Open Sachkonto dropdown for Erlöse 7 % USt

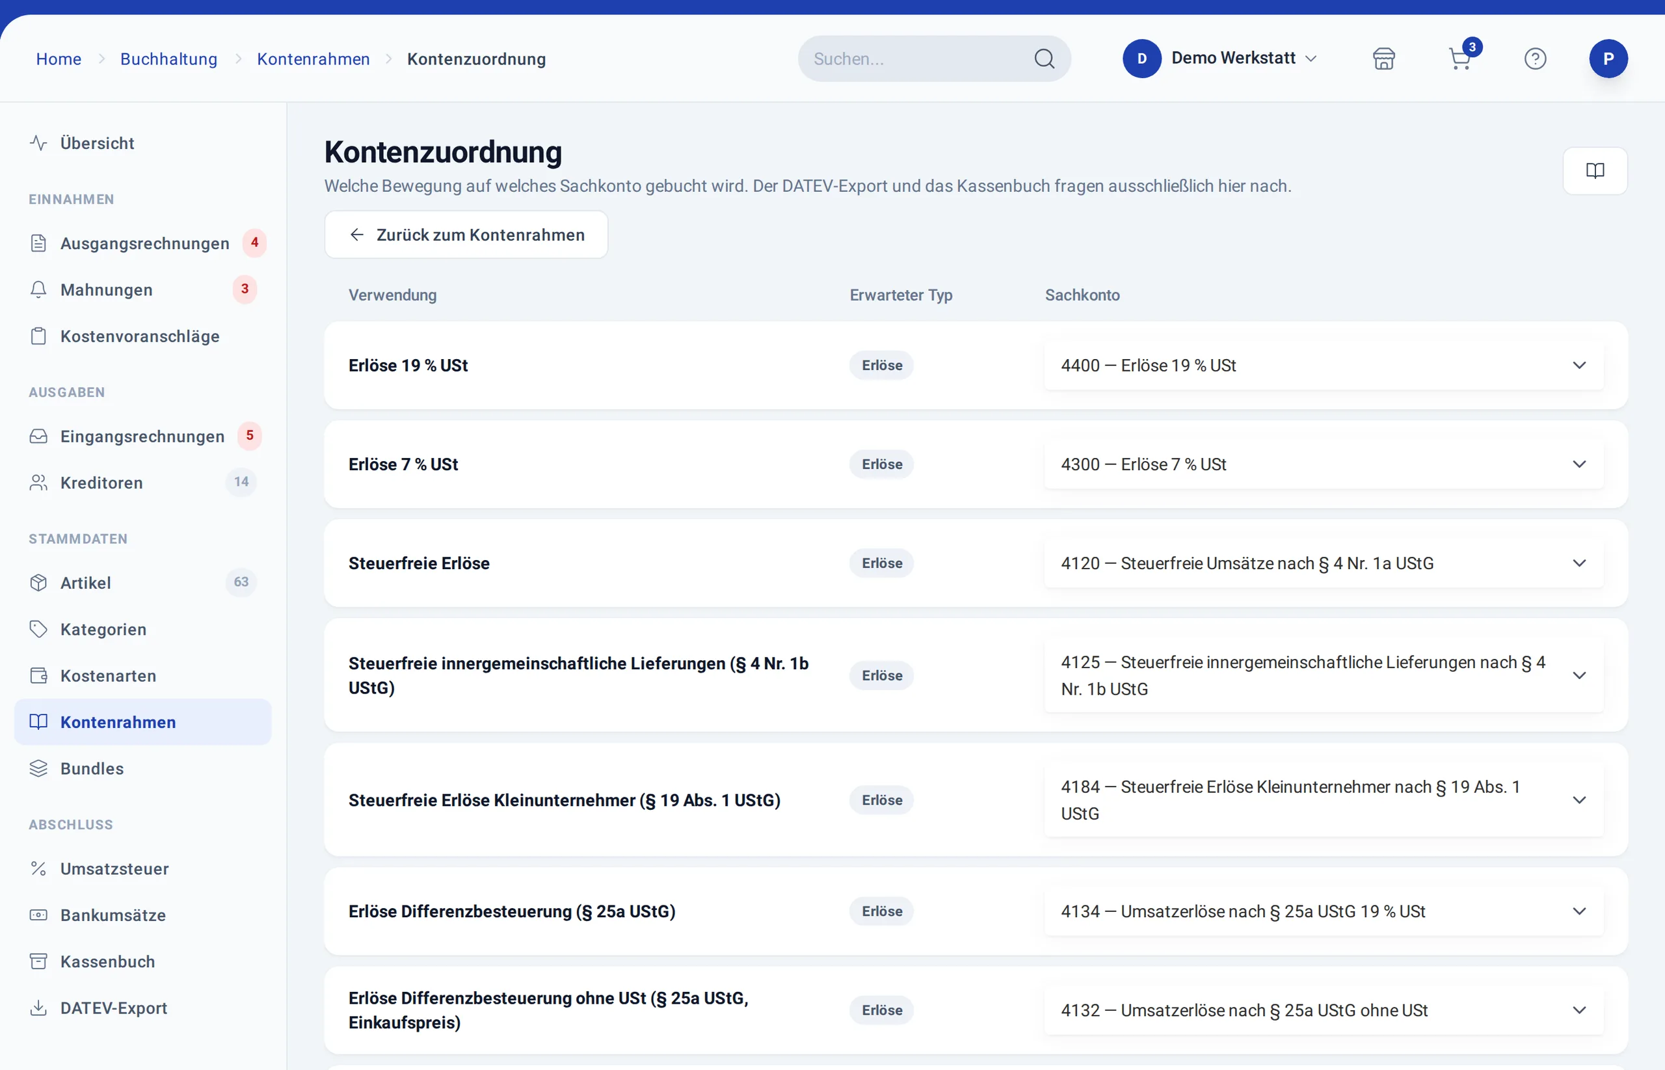(1324, 464)
